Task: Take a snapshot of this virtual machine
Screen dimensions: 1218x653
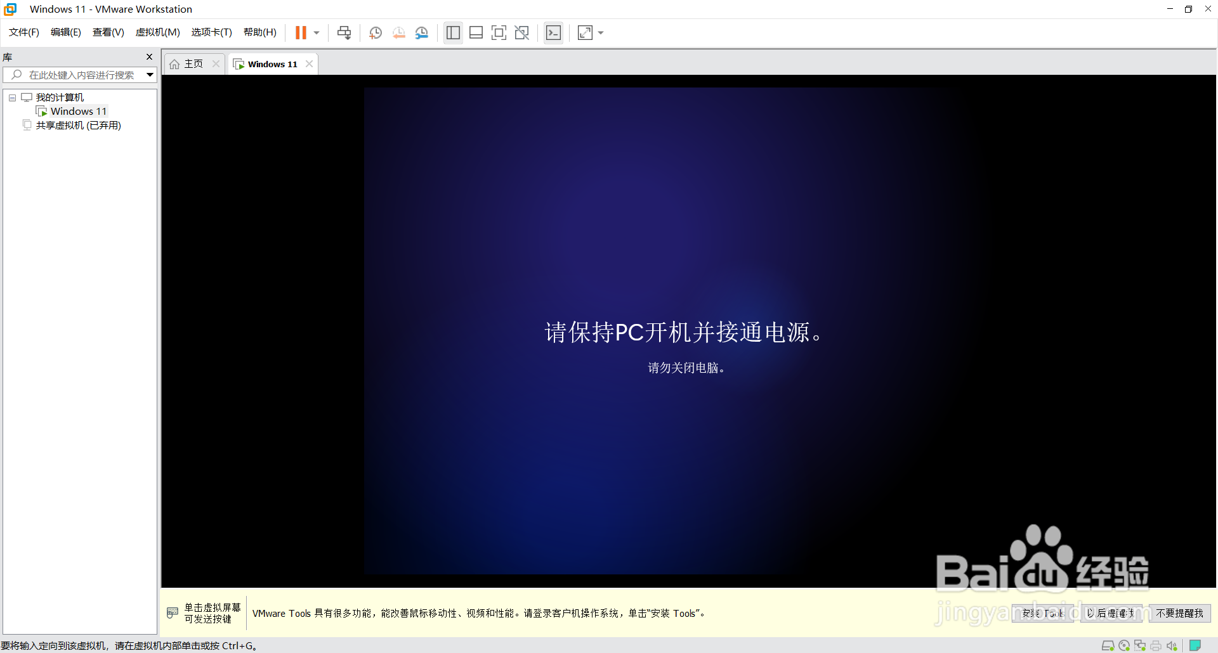Action: click(376, 33)
